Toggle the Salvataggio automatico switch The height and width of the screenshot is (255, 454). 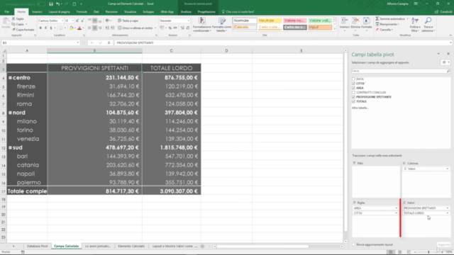(x=41, y=4)
